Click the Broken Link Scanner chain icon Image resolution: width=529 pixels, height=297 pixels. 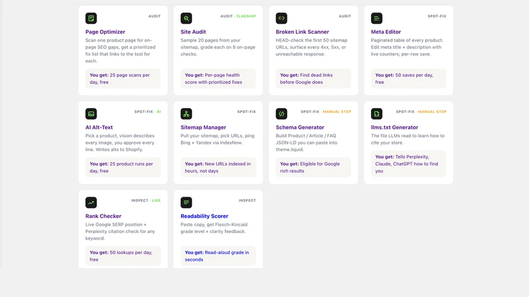pyautogui.click(x=282, y=18)
